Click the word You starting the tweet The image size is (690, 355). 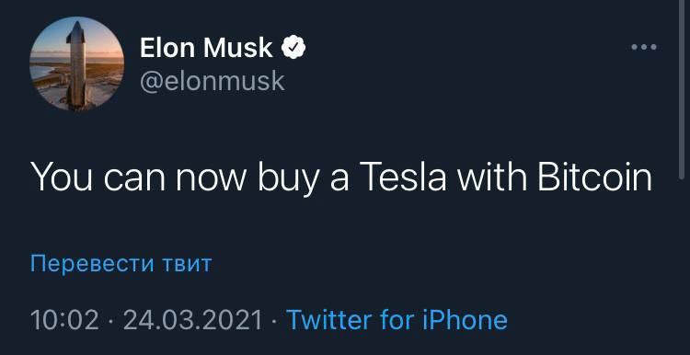coord(61,177)
